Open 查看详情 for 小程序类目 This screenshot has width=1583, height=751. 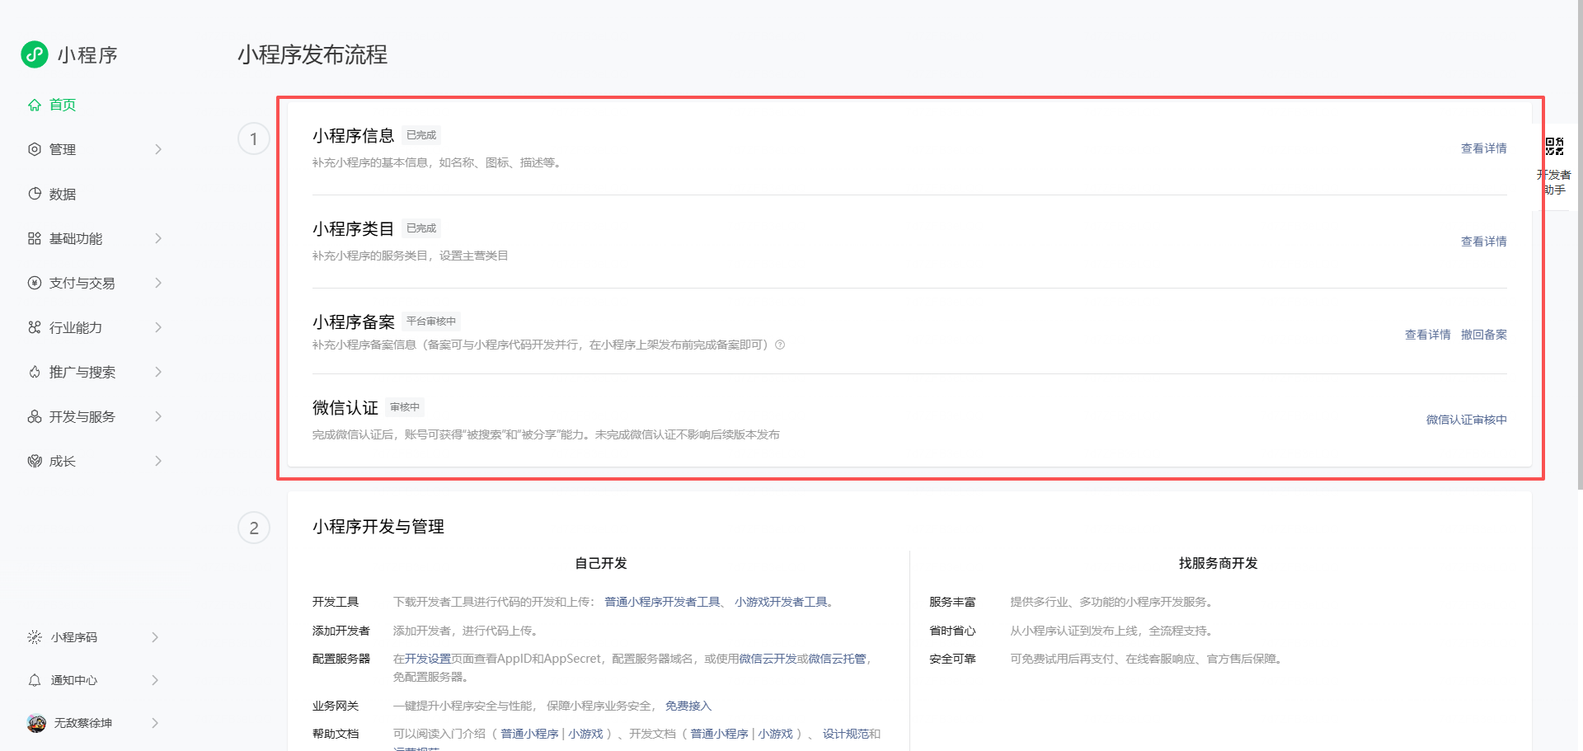1484,242
